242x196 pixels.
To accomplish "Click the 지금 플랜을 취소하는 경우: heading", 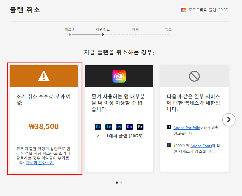I will point(119,52).
